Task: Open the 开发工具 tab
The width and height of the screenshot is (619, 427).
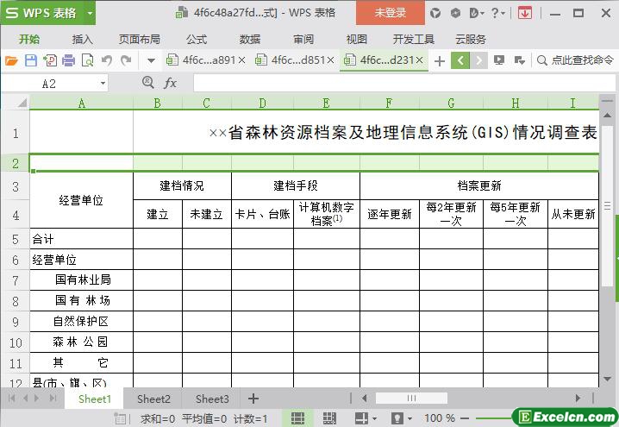Action: (413, 39)
